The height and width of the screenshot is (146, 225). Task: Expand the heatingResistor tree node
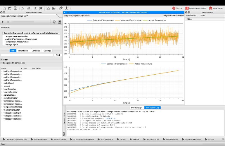[2, 92]
